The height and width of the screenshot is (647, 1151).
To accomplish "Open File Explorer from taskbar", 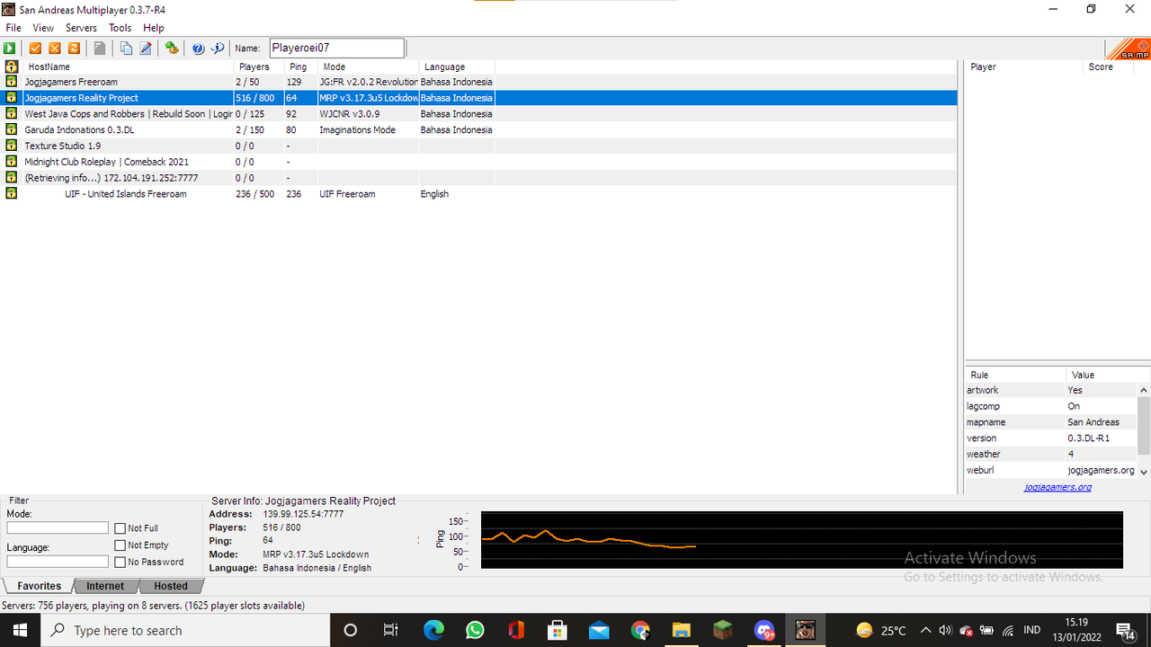I will pyautogui.click(x=682, y=630).
